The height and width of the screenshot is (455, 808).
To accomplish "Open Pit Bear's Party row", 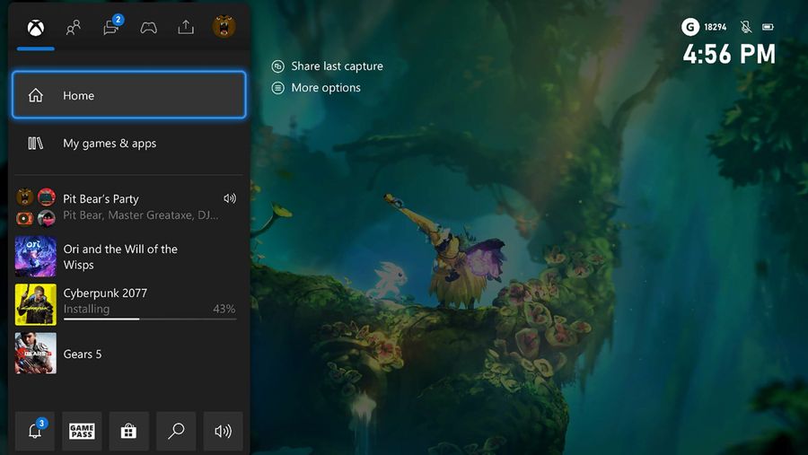I will coord(127,206).
